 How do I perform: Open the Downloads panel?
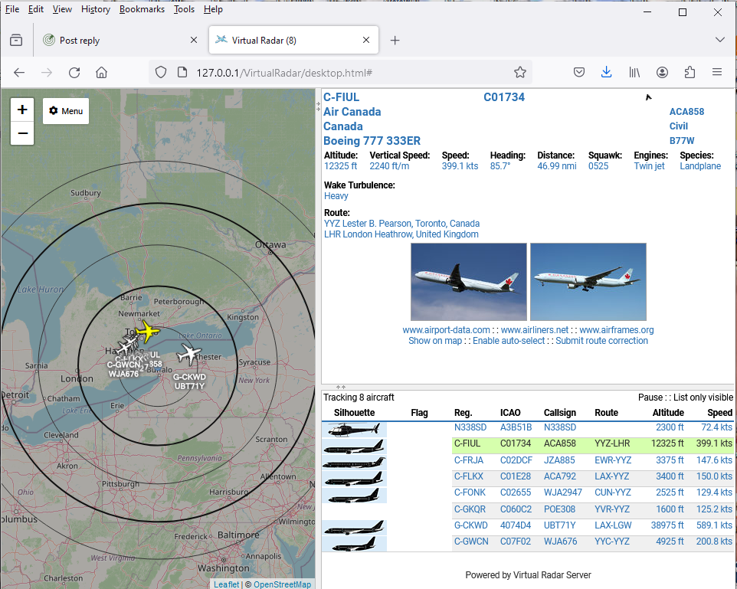point(606,73)
